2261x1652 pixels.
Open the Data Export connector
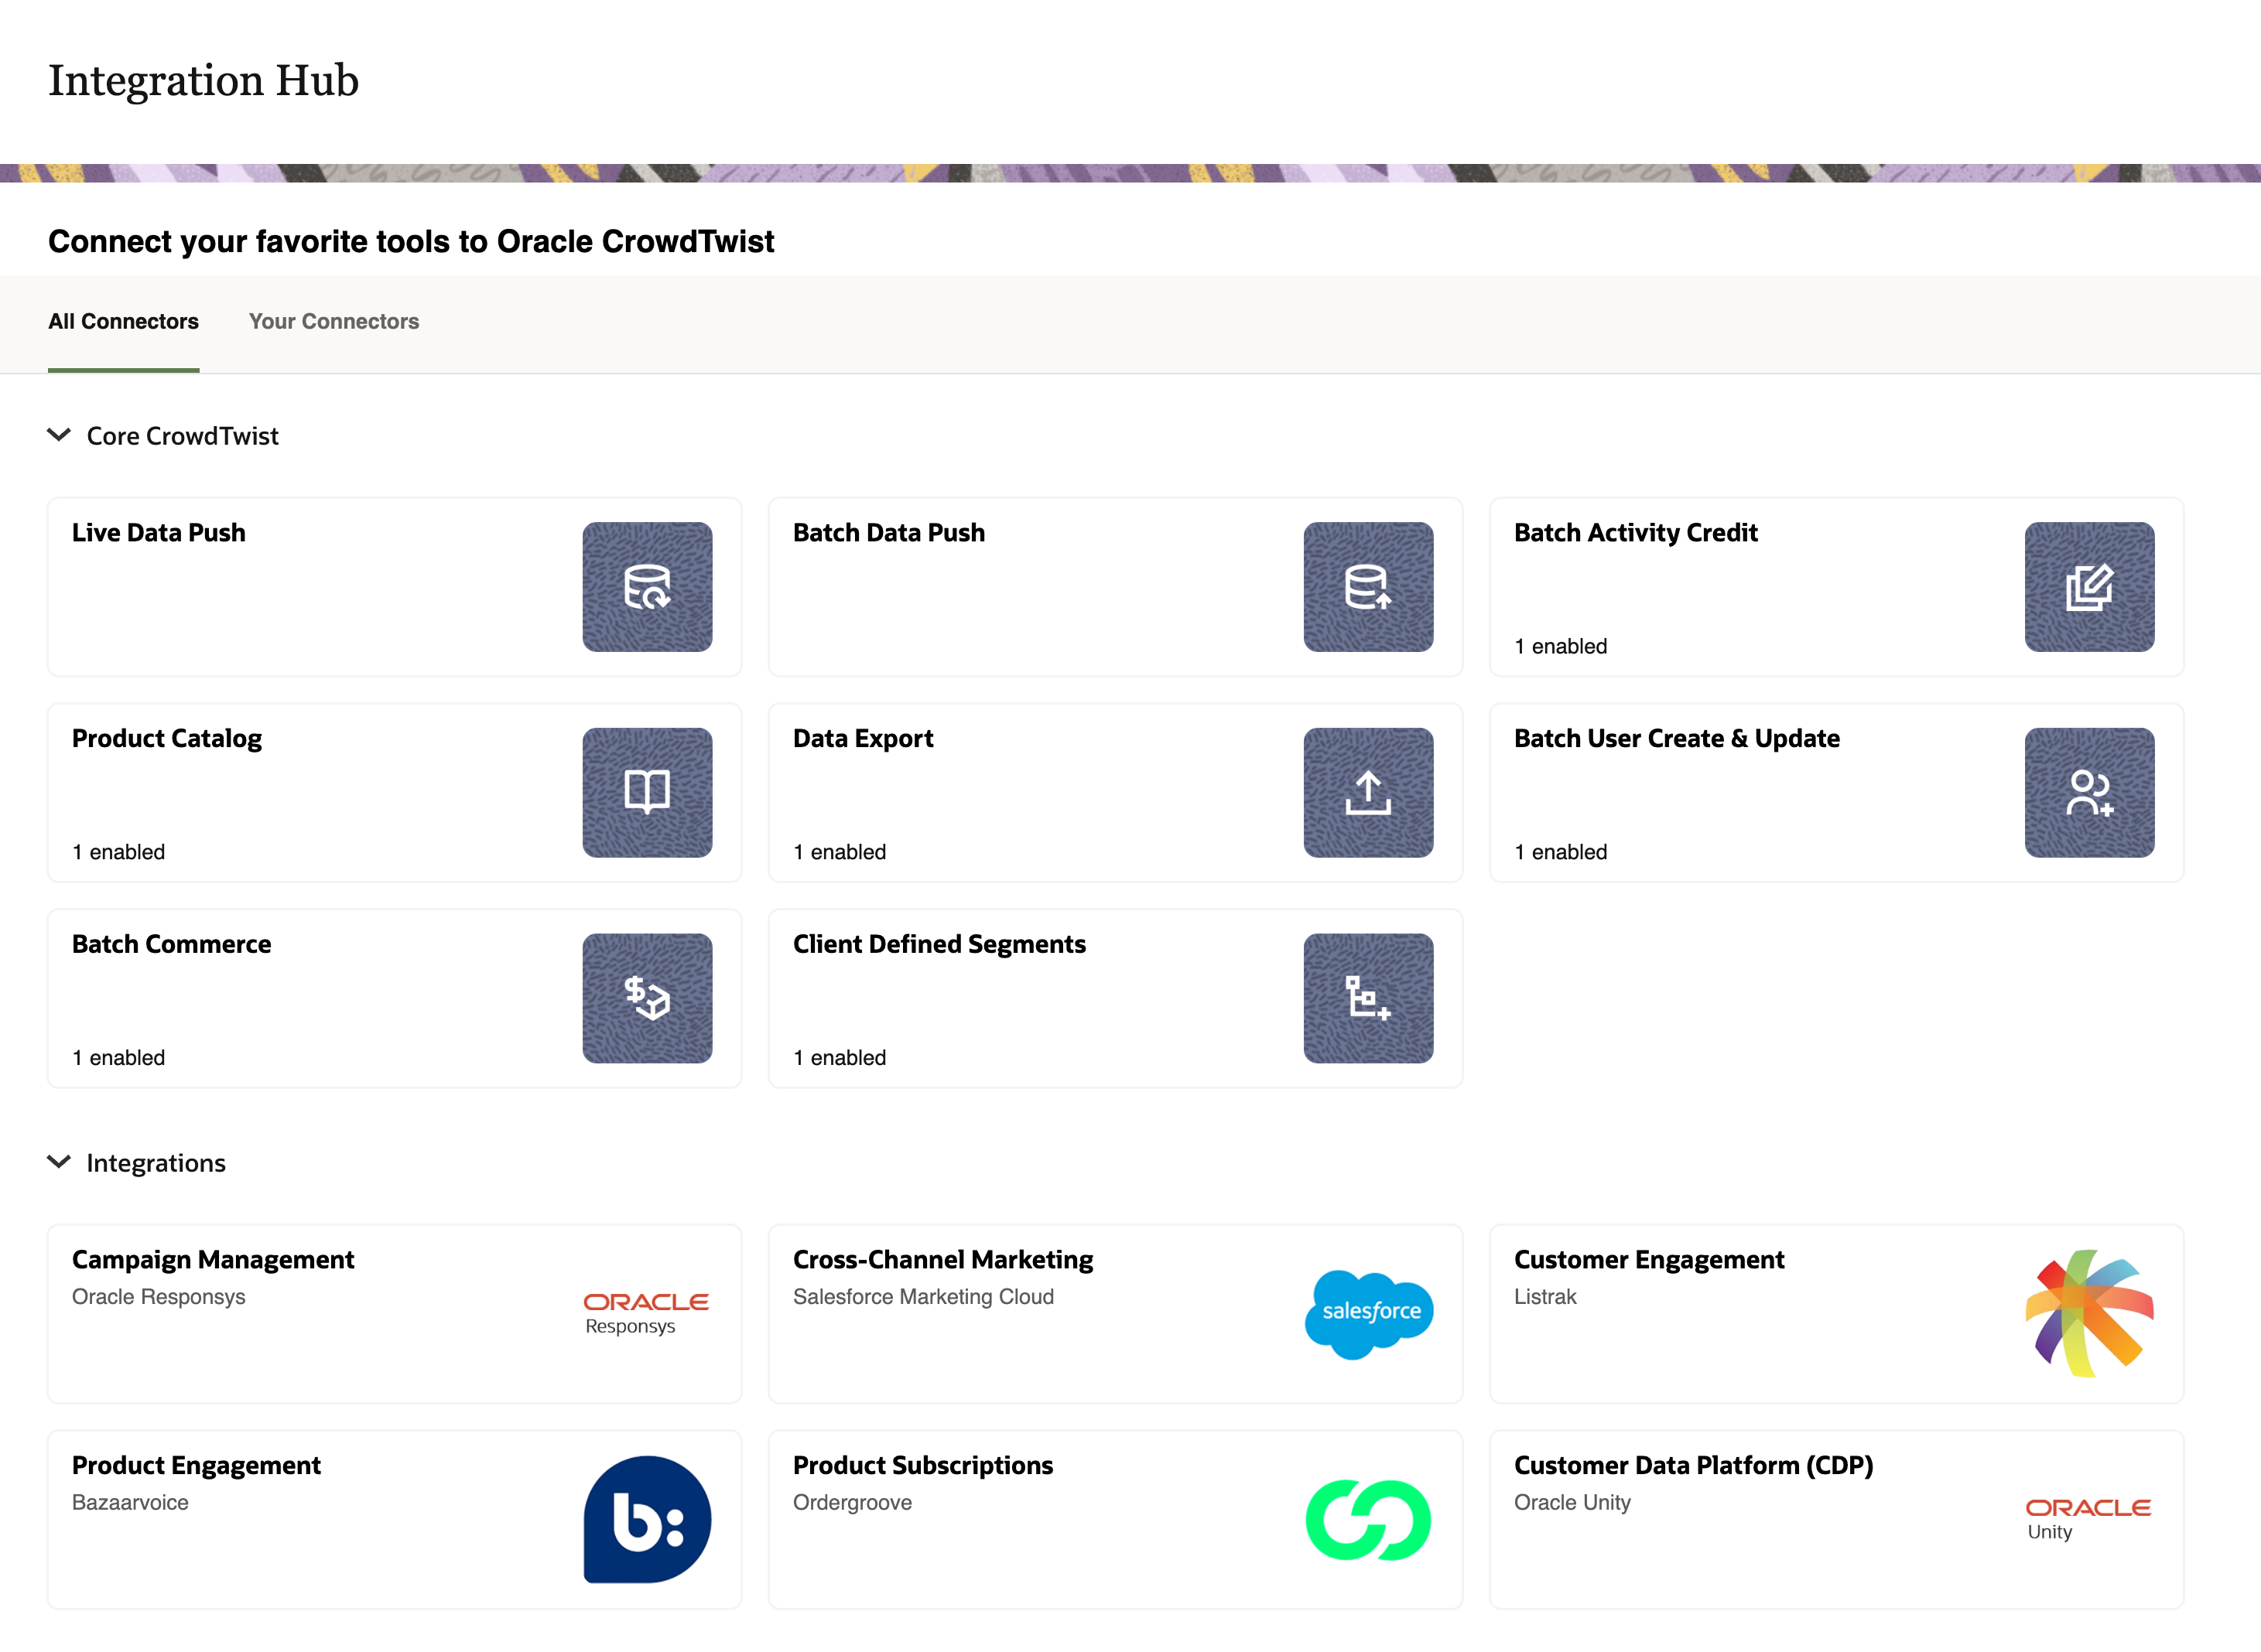tap(1116, 792)
